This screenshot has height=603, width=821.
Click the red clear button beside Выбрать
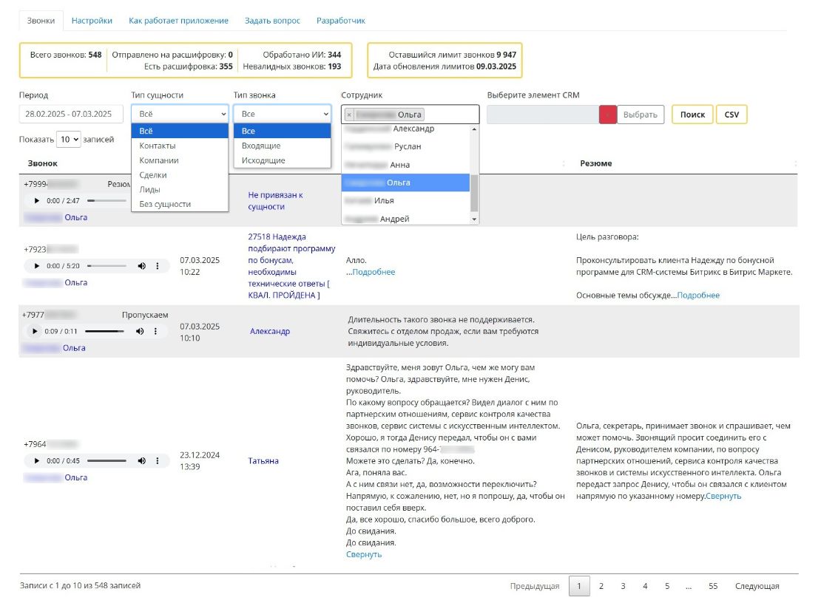(607, 115)
